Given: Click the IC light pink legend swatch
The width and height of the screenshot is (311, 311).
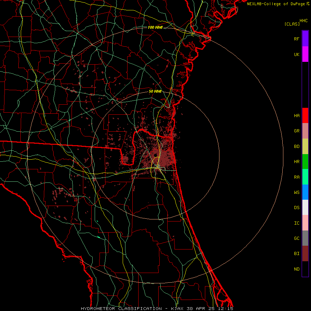Looking at the screenshot, I should tap(305, 223).
